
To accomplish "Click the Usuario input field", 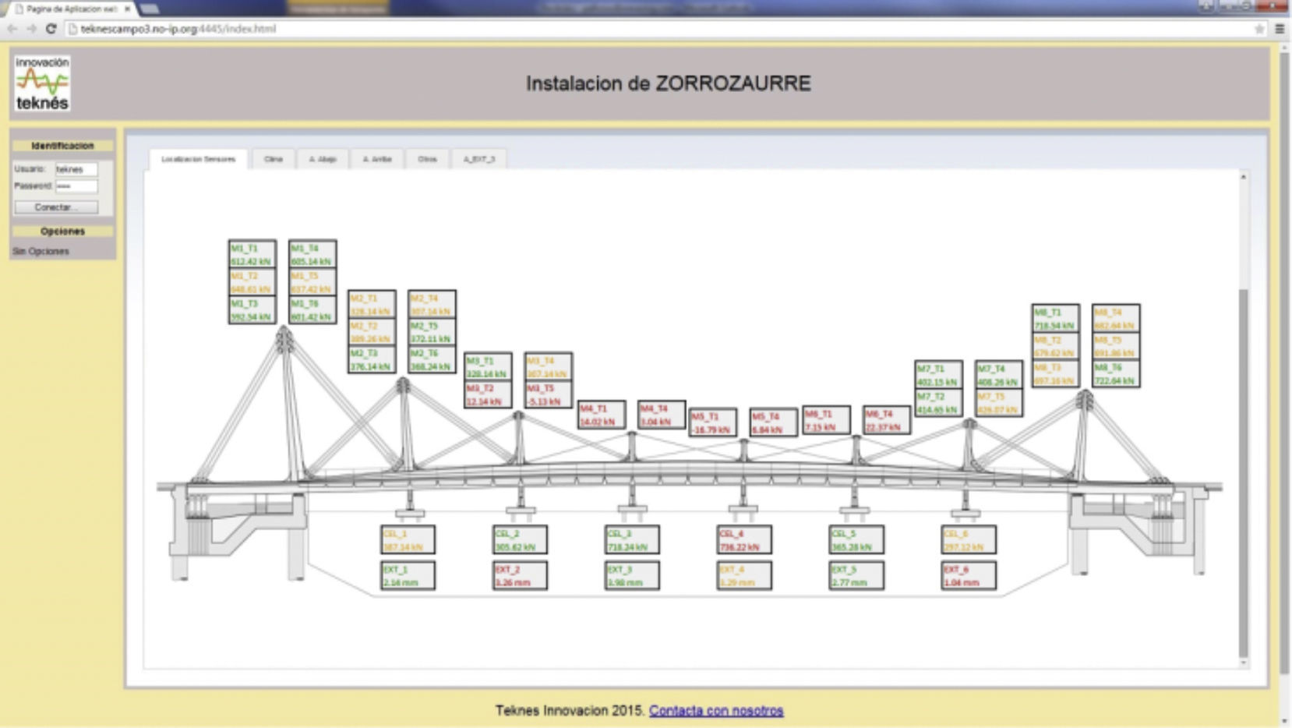I will [76, 169].
